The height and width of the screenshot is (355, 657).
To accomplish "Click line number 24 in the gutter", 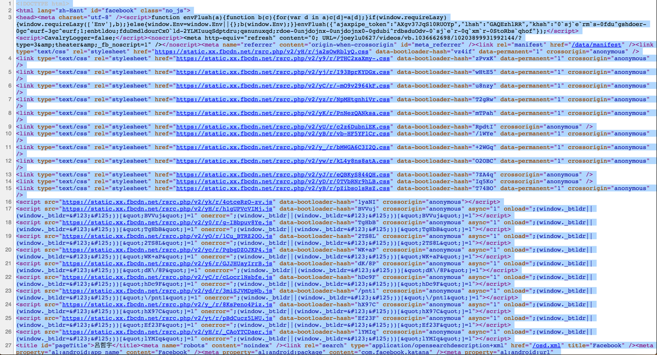I will pos(8,304).
